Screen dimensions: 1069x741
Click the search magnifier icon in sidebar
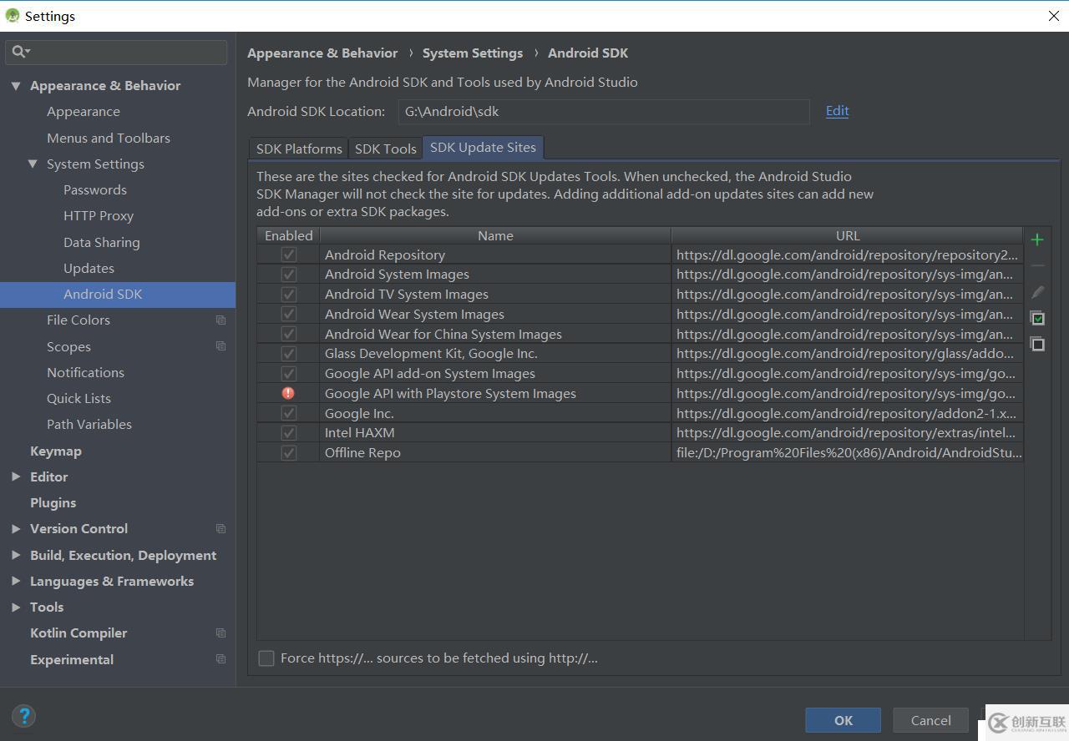click(20, 52)
